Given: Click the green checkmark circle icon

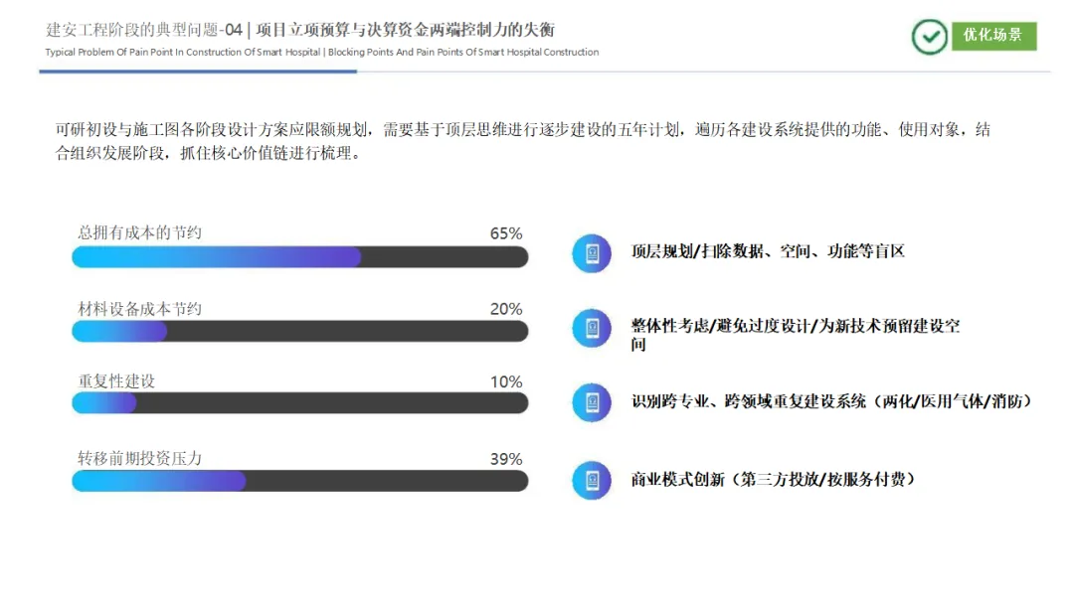Looking at the screenshot, I should 930,37.
